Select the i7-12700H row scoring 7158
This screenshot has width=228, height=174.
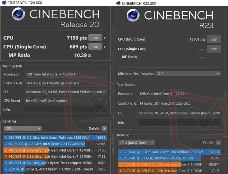coord(55,150)
